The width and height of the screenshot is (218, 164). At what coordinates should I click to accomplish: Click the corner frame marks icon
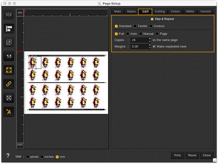9,98
